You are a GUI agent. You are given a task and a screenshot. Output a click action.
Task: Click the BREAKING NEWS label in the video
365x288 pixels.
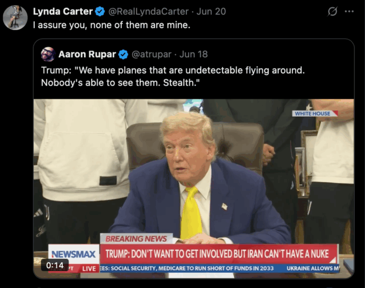click(x=136, y=239)
